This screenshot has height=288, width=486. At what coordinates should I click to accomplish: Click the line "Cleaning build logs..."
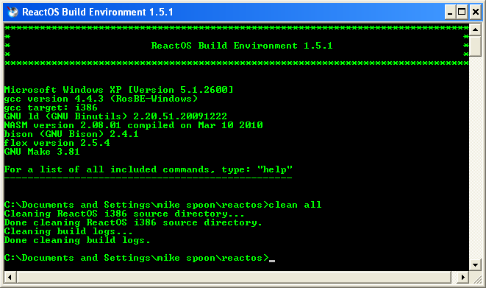click(x=68, y=231)
